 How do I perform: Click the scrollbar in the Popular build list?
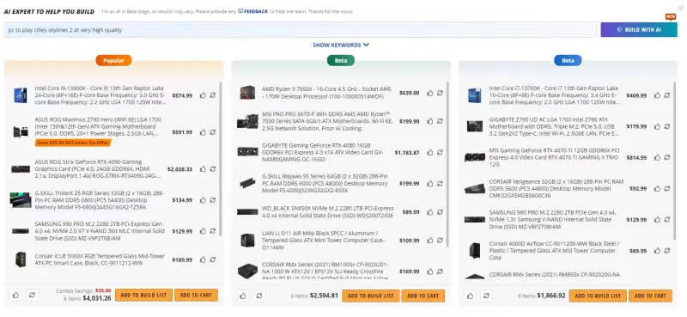point(220,159)
